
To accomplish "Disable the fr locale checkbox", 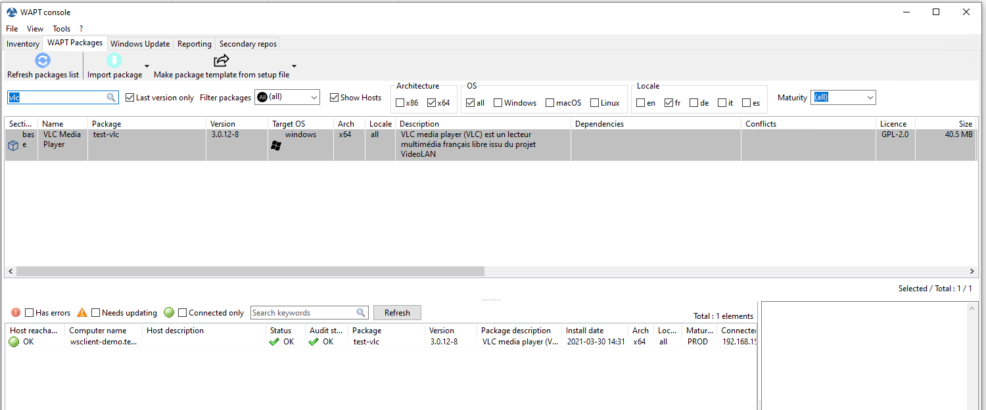I will [669, 103].
